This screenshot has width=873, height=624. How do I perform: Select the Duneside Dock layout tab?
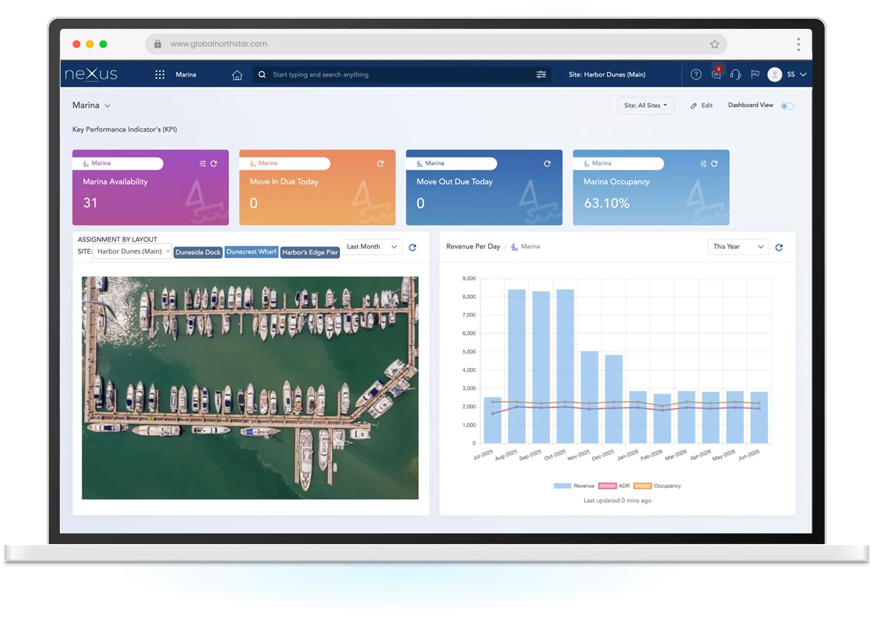pos(198,252)
